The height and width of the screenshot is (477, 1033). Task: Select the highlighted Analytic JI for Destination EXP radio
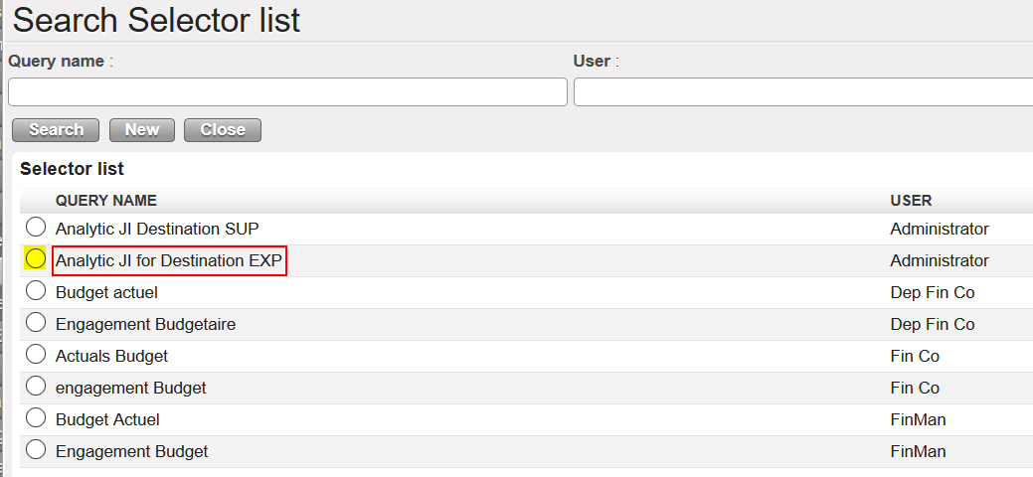pyautogui.click(x=36, y=259)
